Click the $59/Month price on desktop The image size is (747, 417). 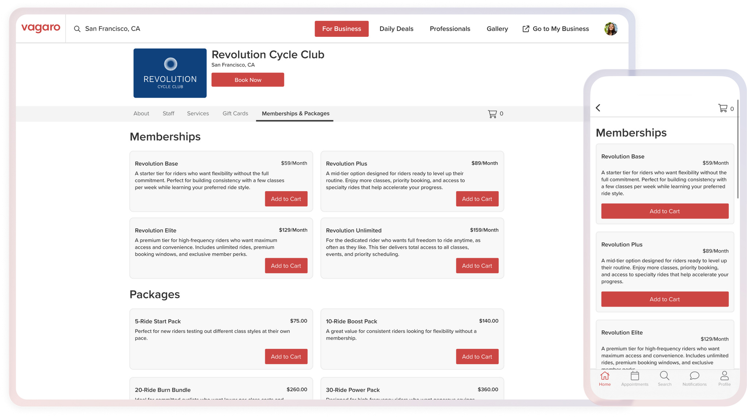click(294, 163)
